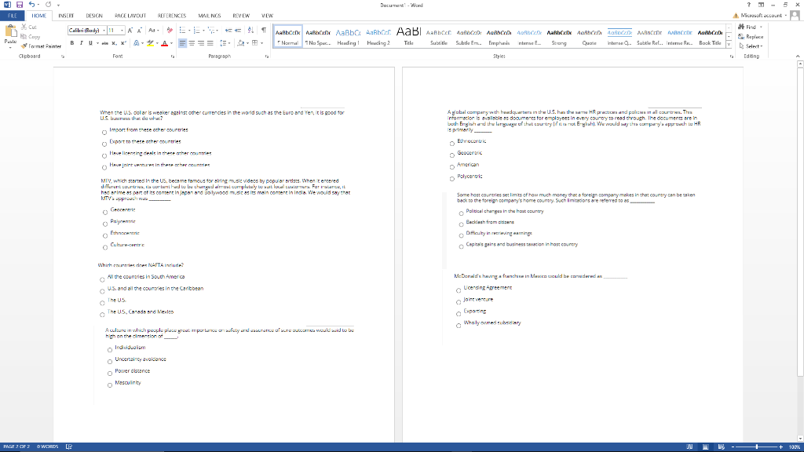Click the Paste button in Clipboard group
804x452 pixels.
point(10,36)
